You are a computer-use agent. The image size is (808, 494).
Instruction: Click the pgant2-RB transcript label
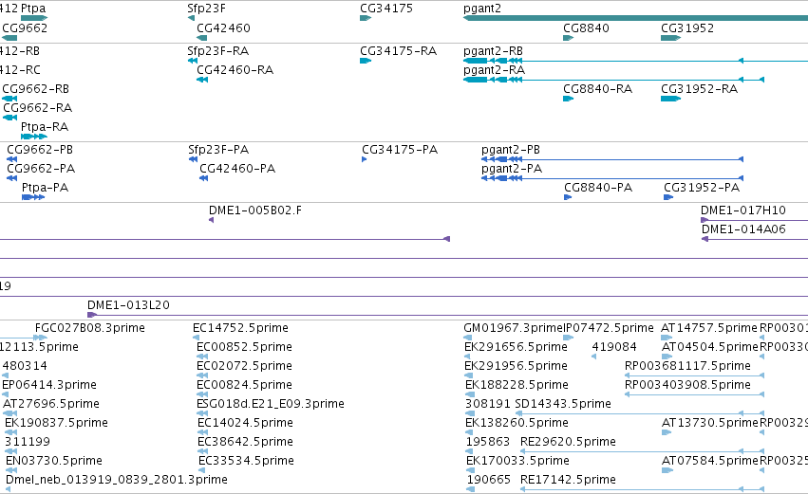coord(493,51)
